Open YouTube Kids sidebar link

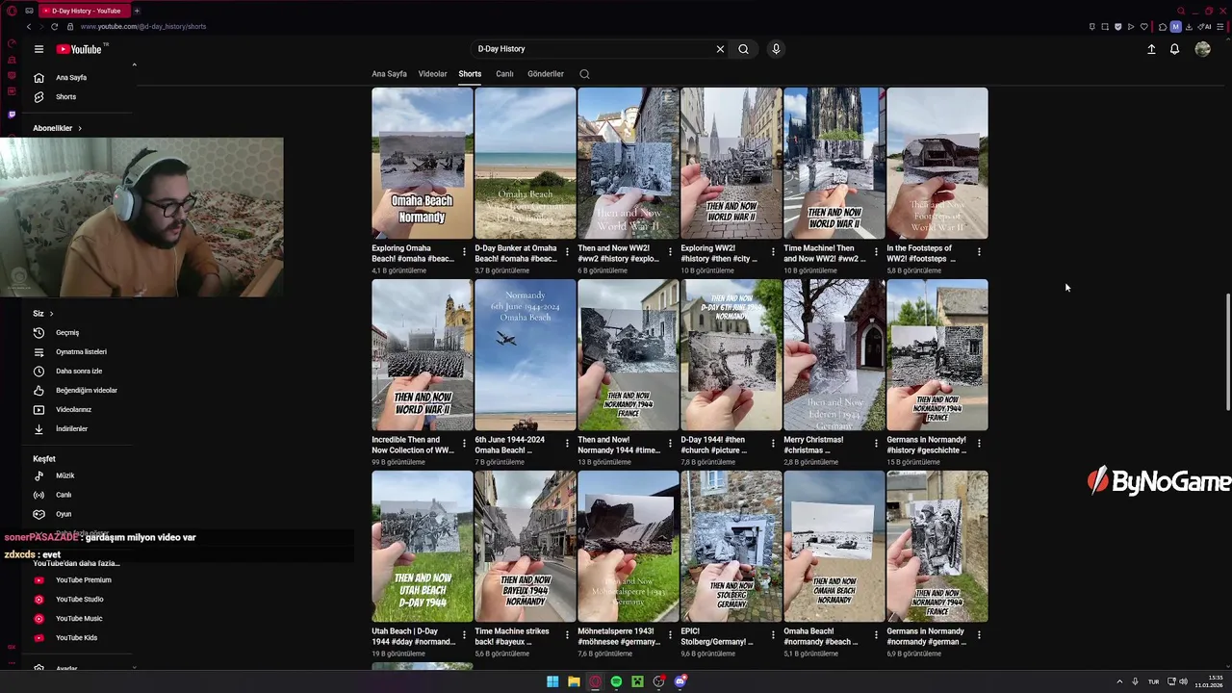point(76,638)
